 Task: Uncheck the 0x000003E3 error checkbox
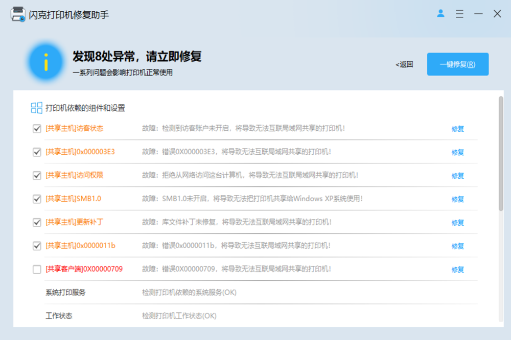point(37,152)
